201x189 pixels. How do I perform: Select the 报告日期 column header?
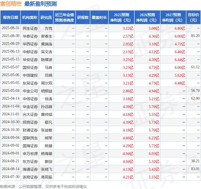(11, 17)
